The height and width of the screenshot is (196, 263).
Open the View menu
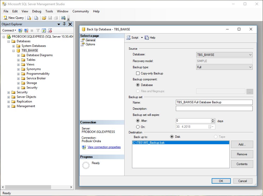tap(25, 11)
